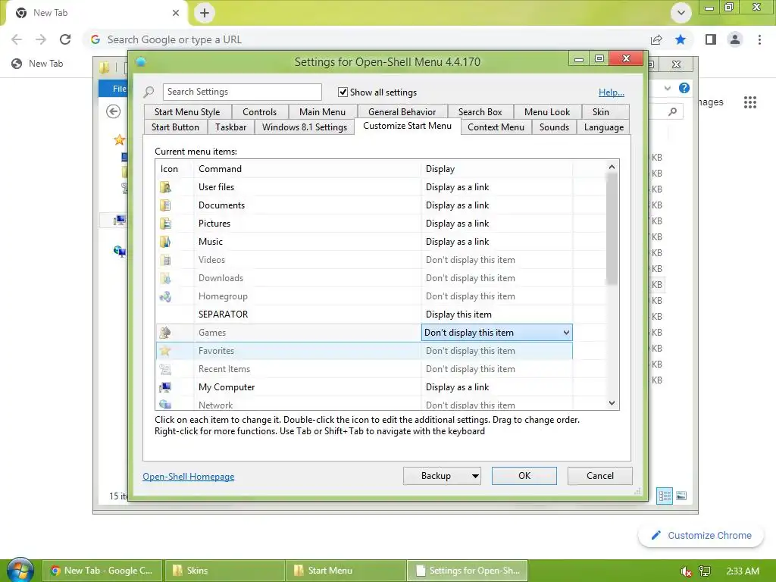The height and width of the screenshot is (582, 776).
Task: Switch to the Start Menu Style tab
Action: [x=187, y=112]
